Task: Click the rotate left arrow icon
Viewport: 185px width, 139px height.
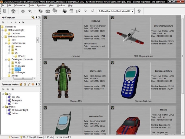Action: click(x=86, y=11)
